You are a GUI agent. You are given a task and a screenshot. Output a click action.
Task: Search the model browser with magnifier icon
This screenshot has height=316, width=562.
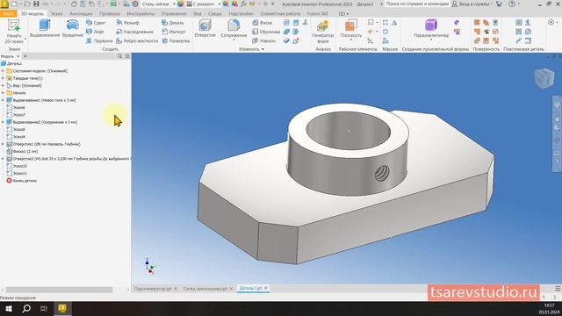(120, 56)
